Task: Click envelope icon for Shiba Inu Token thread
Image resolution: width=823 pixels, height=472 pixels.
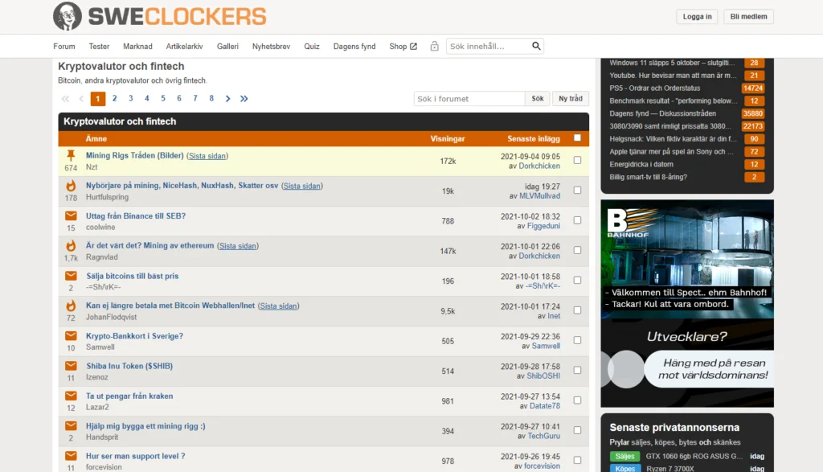Action: pos(71,365)
